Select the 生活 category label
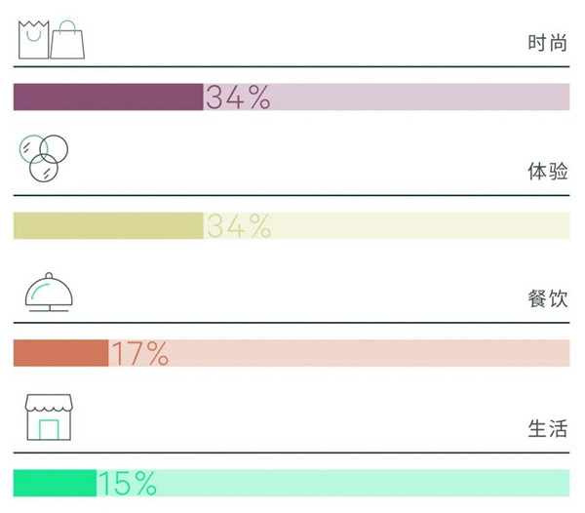 pos(547,428)
